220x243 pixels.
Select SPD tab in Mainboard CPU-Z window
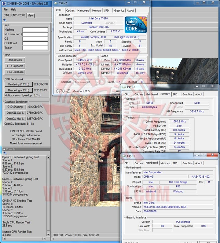click(x=175, y=163)
